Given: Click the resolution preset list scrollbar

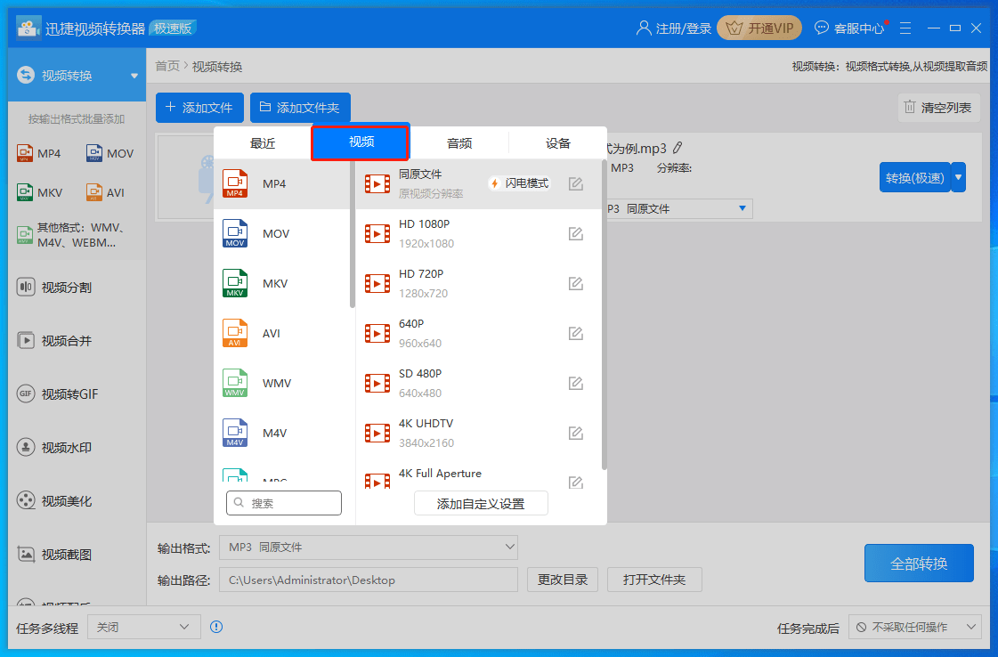Looking at the screenshot, I should click(604, 312).
